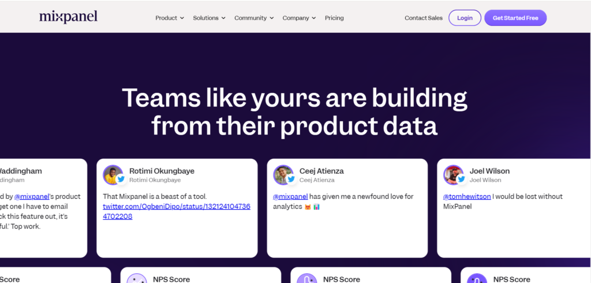
Task: Click the NPS Score icon below Rotimi's card
Action: [137, 278]
